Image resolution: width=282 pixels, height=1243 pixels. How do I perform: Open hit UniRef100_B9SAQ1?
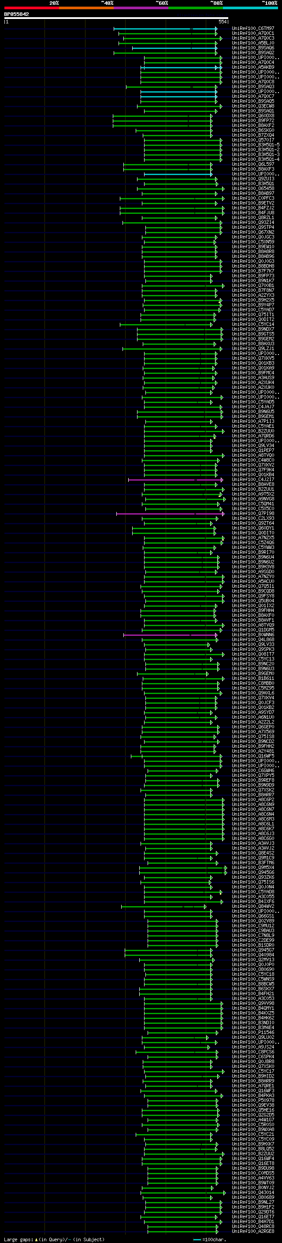(253, 111)
